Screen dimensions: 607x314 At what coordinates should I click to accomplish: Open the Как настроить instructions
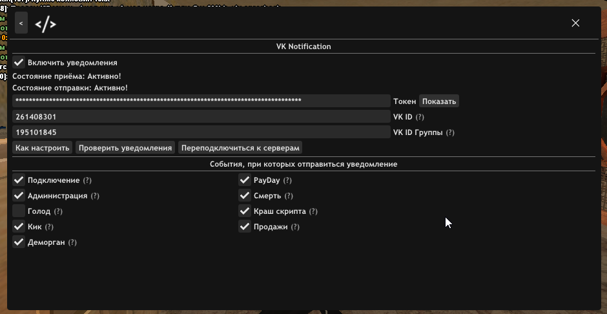coord(42,147)
